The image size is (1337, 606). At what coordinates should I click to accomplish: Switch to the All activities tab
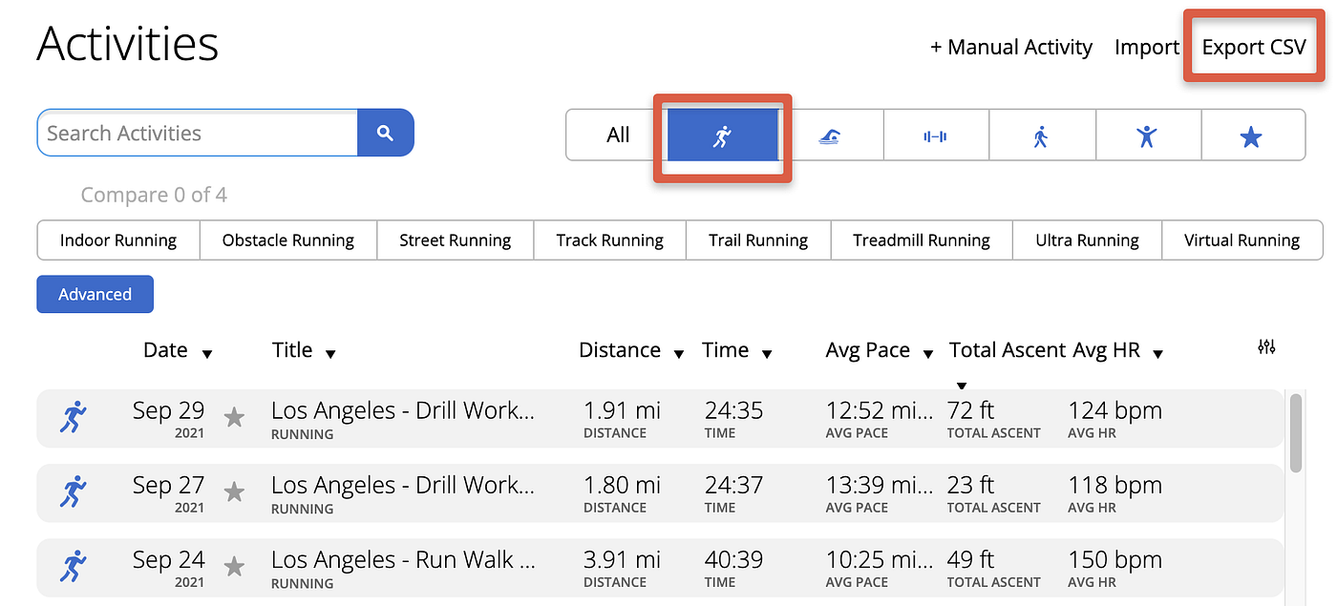618,136
